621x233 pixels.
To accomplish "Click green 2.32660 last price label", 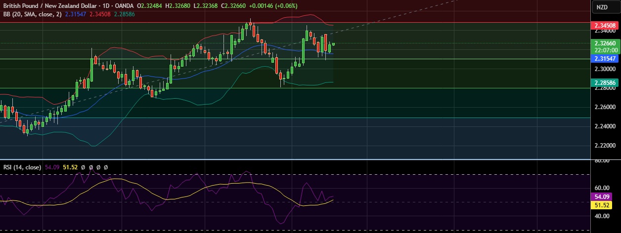I will click(x=605, y=43).
